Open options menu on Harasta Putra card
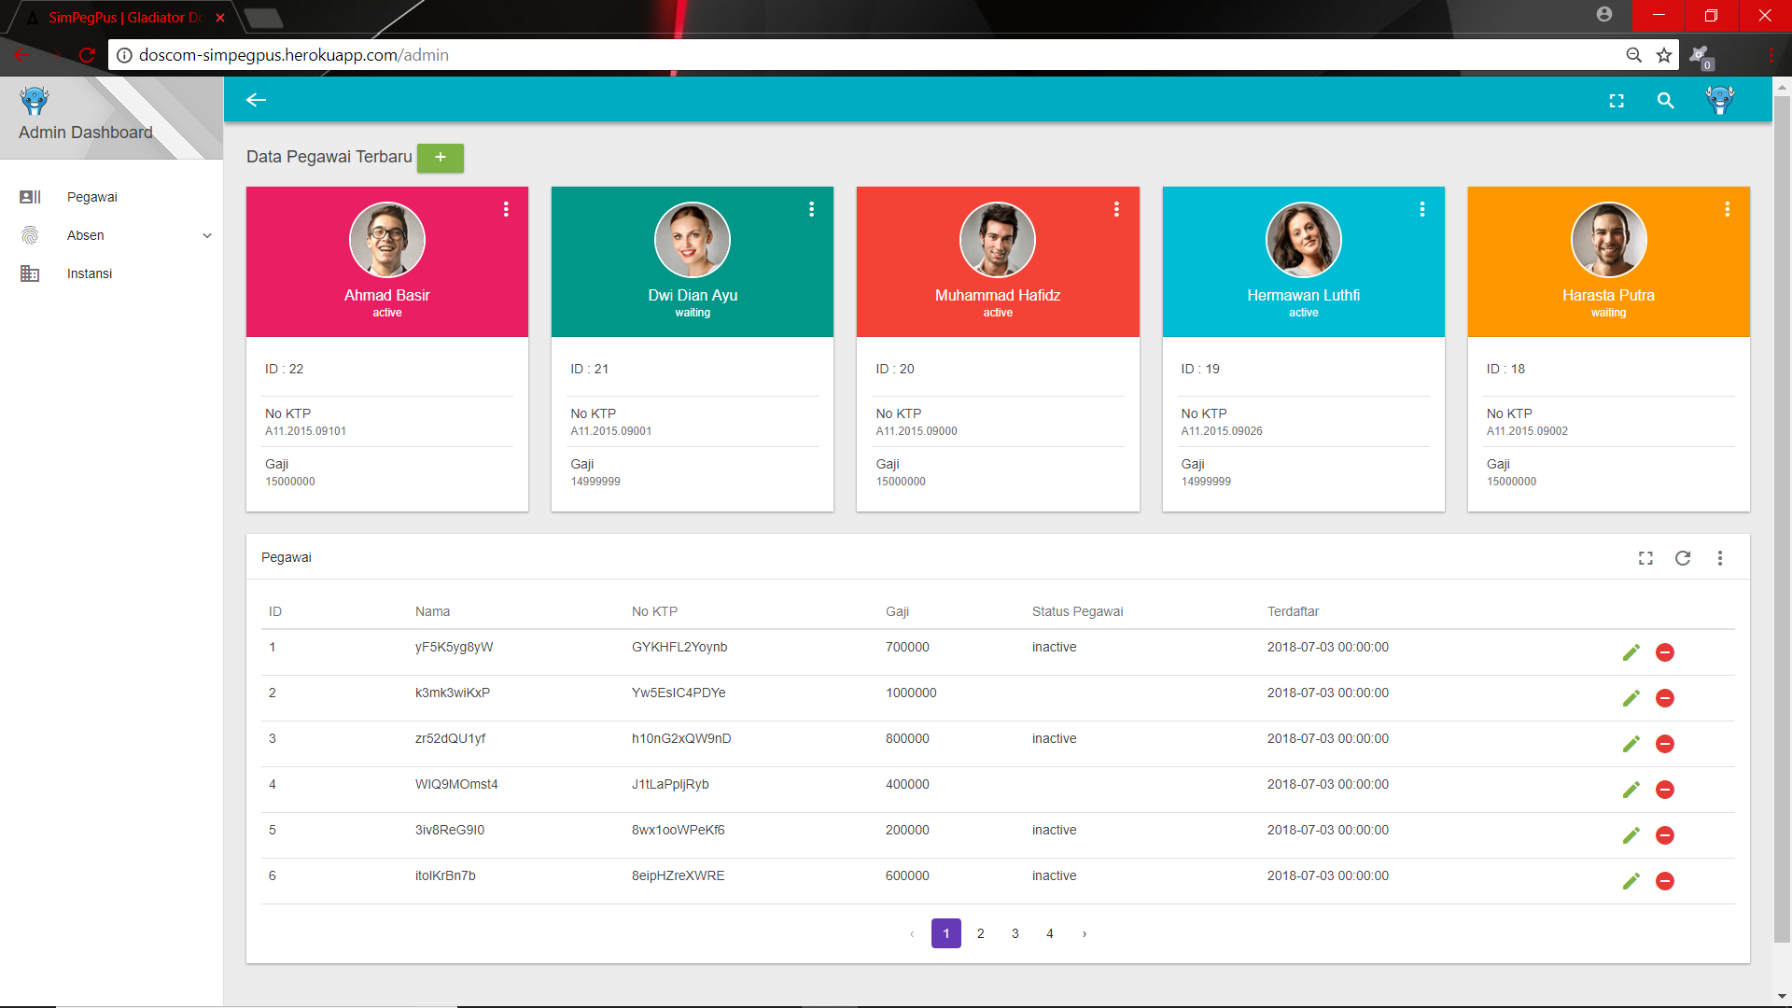Image resolution: width=1792 pixels, height=1008 pixels. (x=1727, y=209)
